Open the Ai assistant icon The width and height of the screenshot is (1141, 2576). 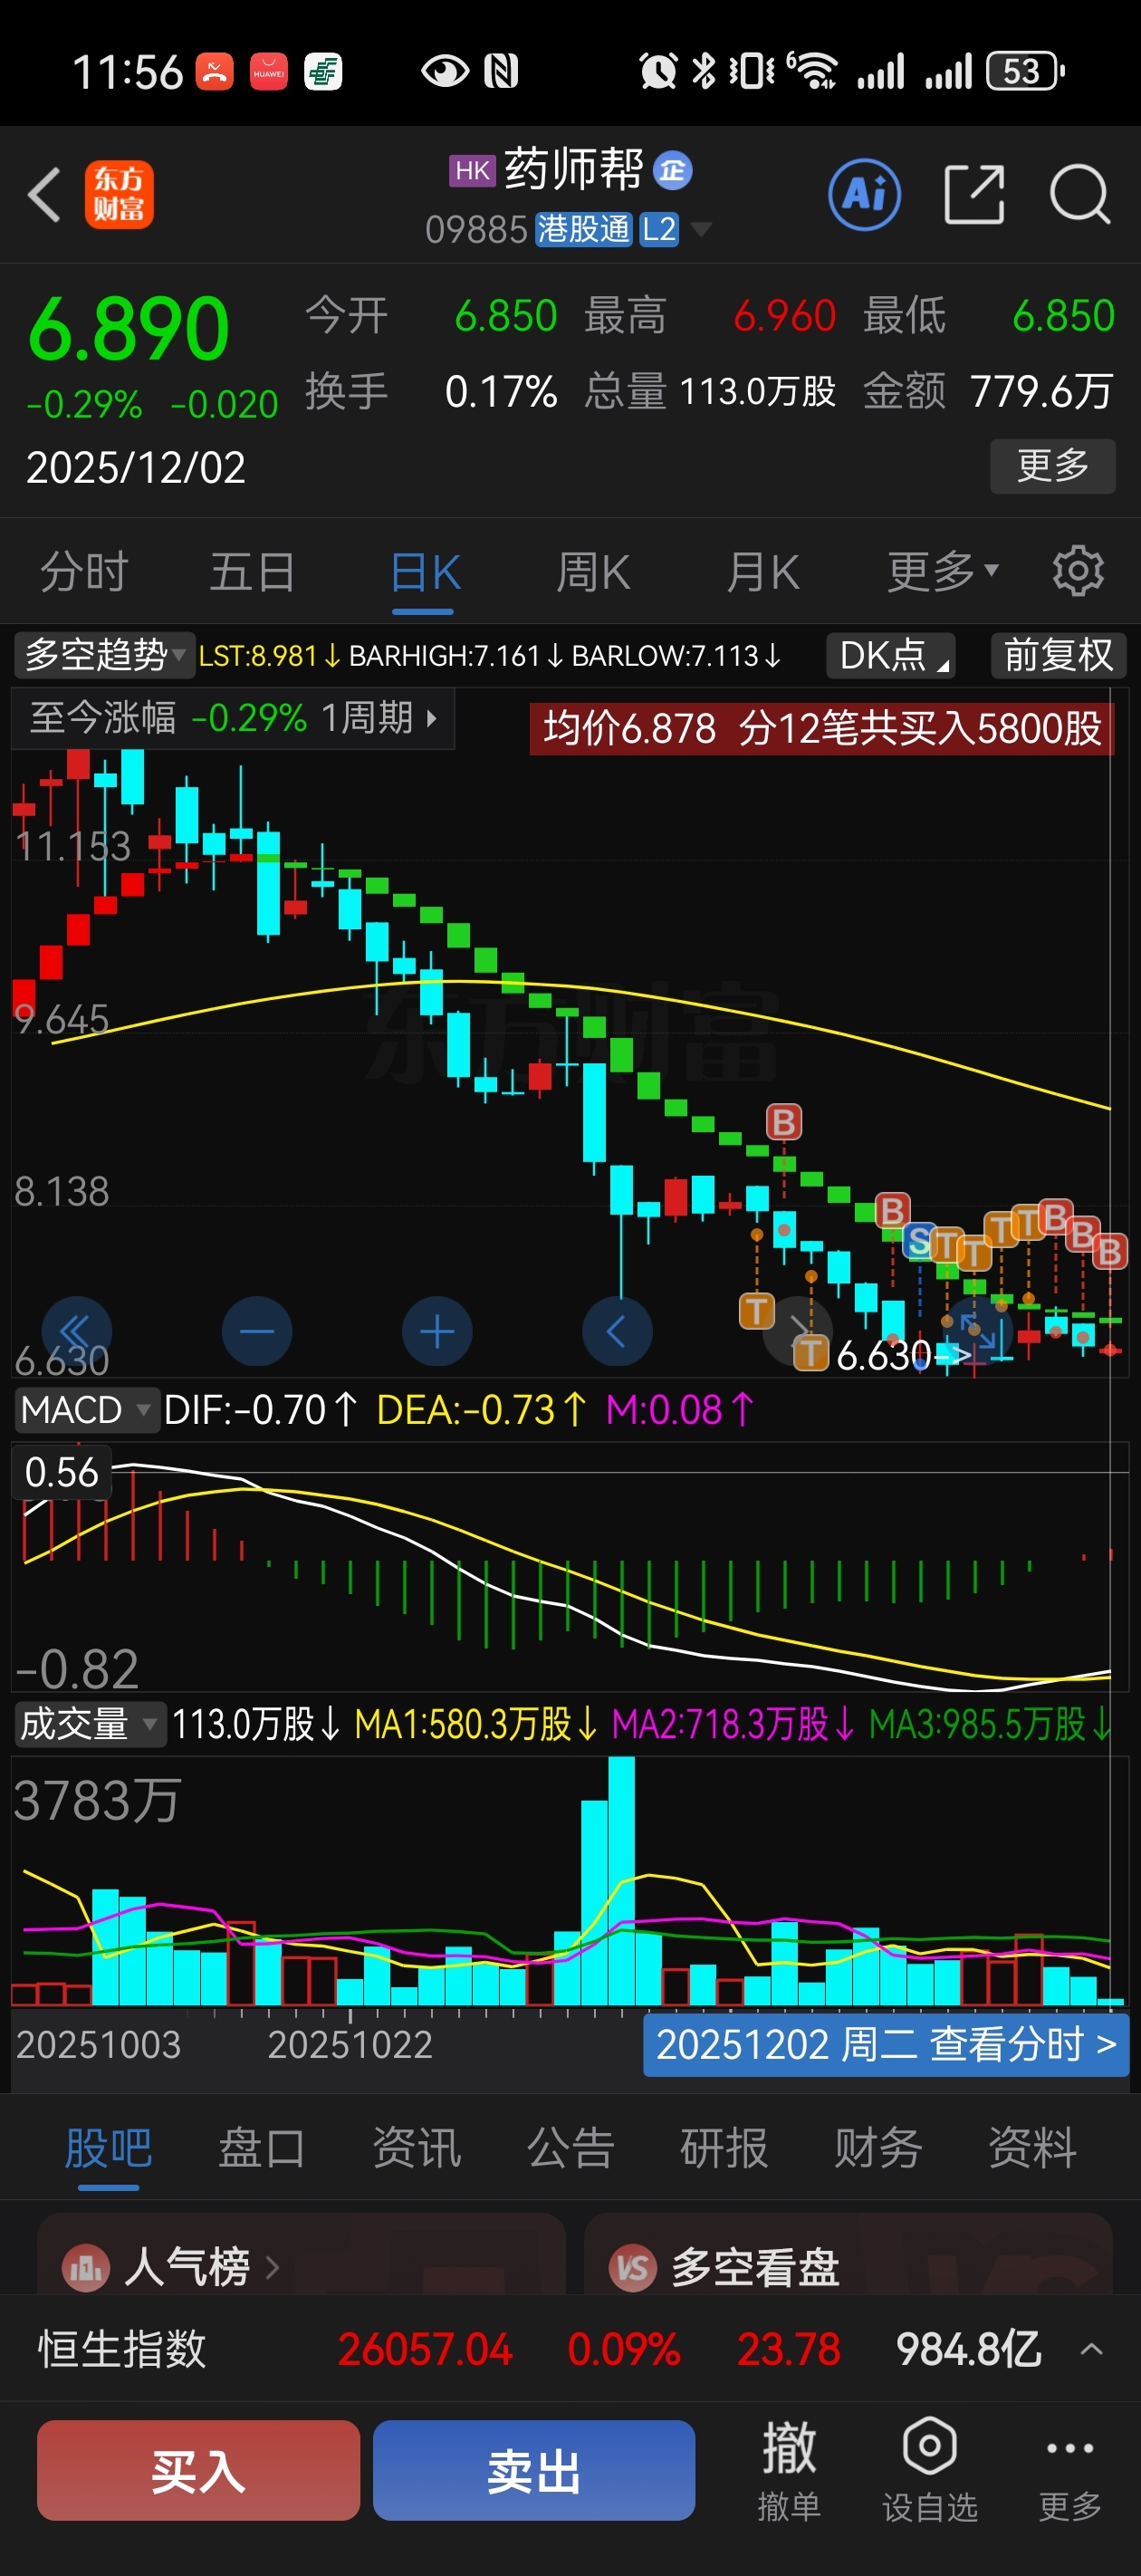click(864, 194)
